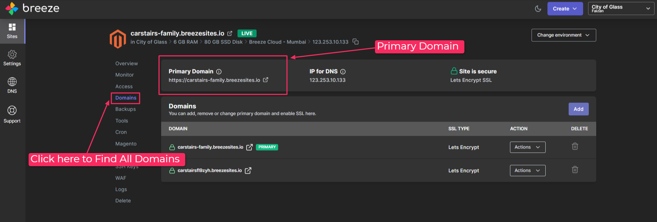Open the DNS globe in sidebar

pos(12,86)
